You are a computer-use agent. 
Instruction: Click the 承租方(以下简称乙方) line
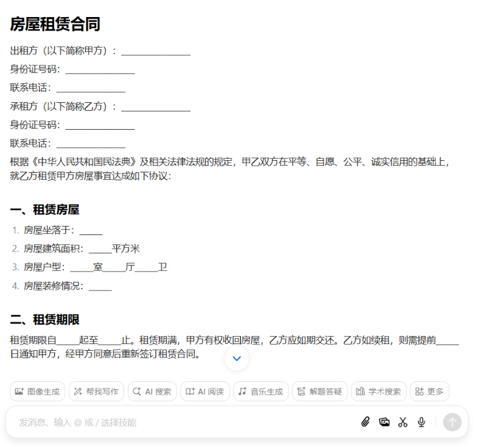click(100, 107)
